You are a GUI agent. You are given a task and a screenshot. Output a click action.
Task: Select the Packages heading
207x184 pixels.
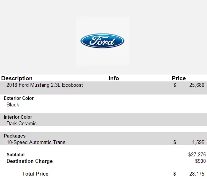tap(15, 136)
